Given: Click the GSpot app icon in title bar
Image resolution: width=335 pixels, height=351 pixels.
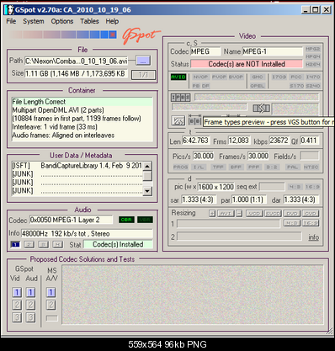Looking at the screenshot, I should click(9, 10).
